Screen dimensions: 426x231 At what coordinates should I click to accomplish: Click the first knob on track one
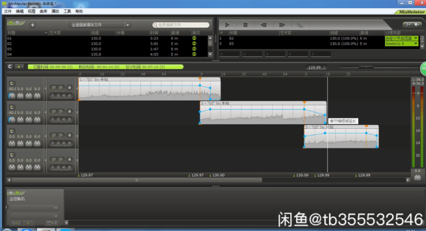[x=12, y=96]
